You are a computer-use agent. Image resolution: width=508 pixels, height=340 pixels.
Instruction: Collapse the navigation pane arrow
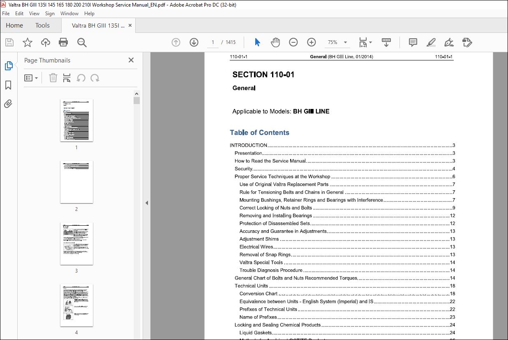click(147, 203)
